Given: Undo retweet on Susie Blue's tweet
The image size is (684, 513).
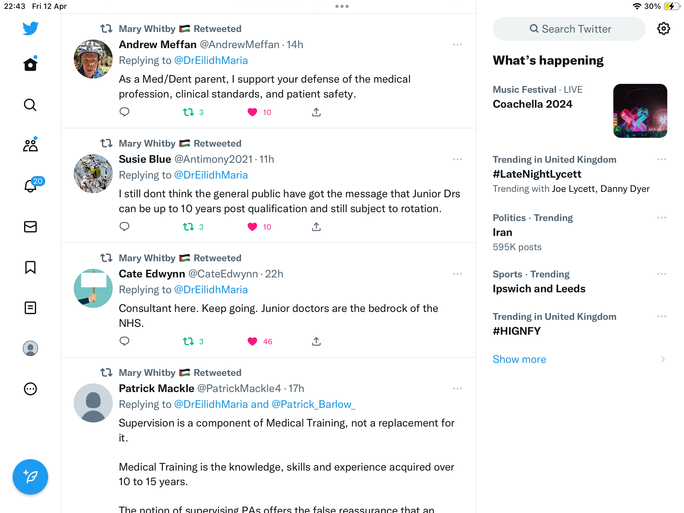Looking at the screenshot, I should coord(188,227).
